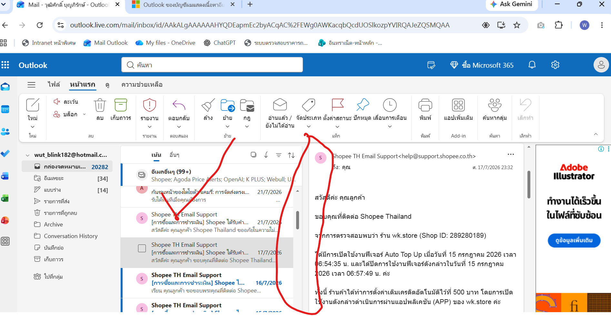Expand the Block dropdown arrow
611x316 pixels.
(x=85, y=114)
